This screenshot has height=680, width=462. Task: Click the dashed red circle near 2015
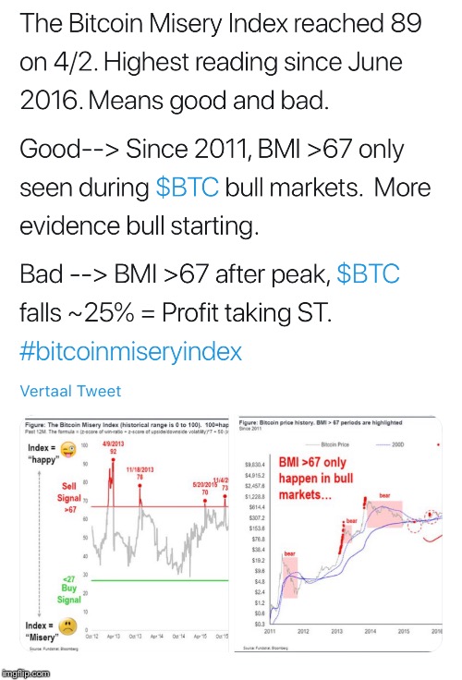415,525
